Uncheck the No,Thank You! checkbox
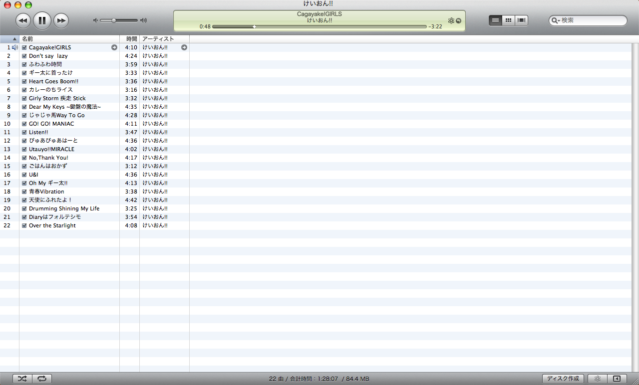The image size is (639, 385). [24, 158]
